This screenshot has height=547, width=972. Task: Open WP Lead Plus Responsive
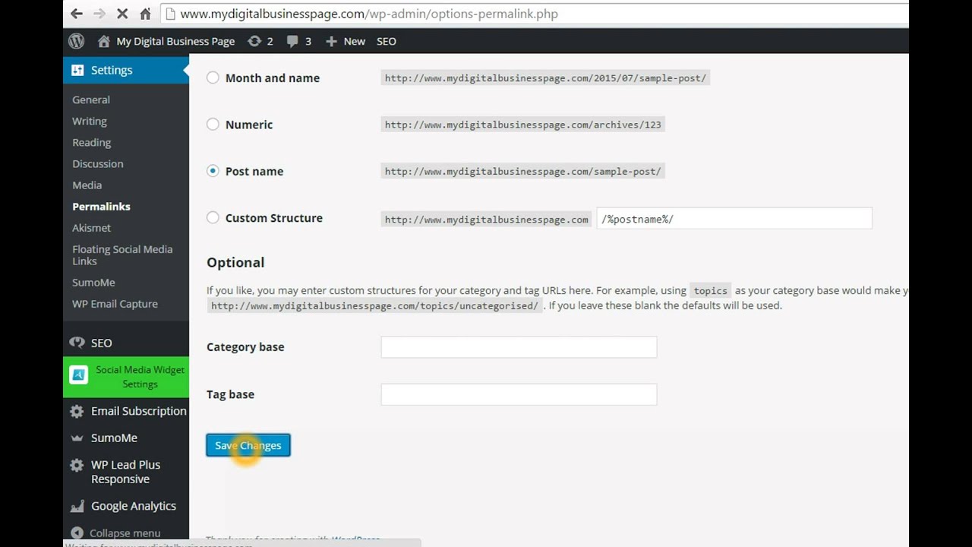click(126, 472)
